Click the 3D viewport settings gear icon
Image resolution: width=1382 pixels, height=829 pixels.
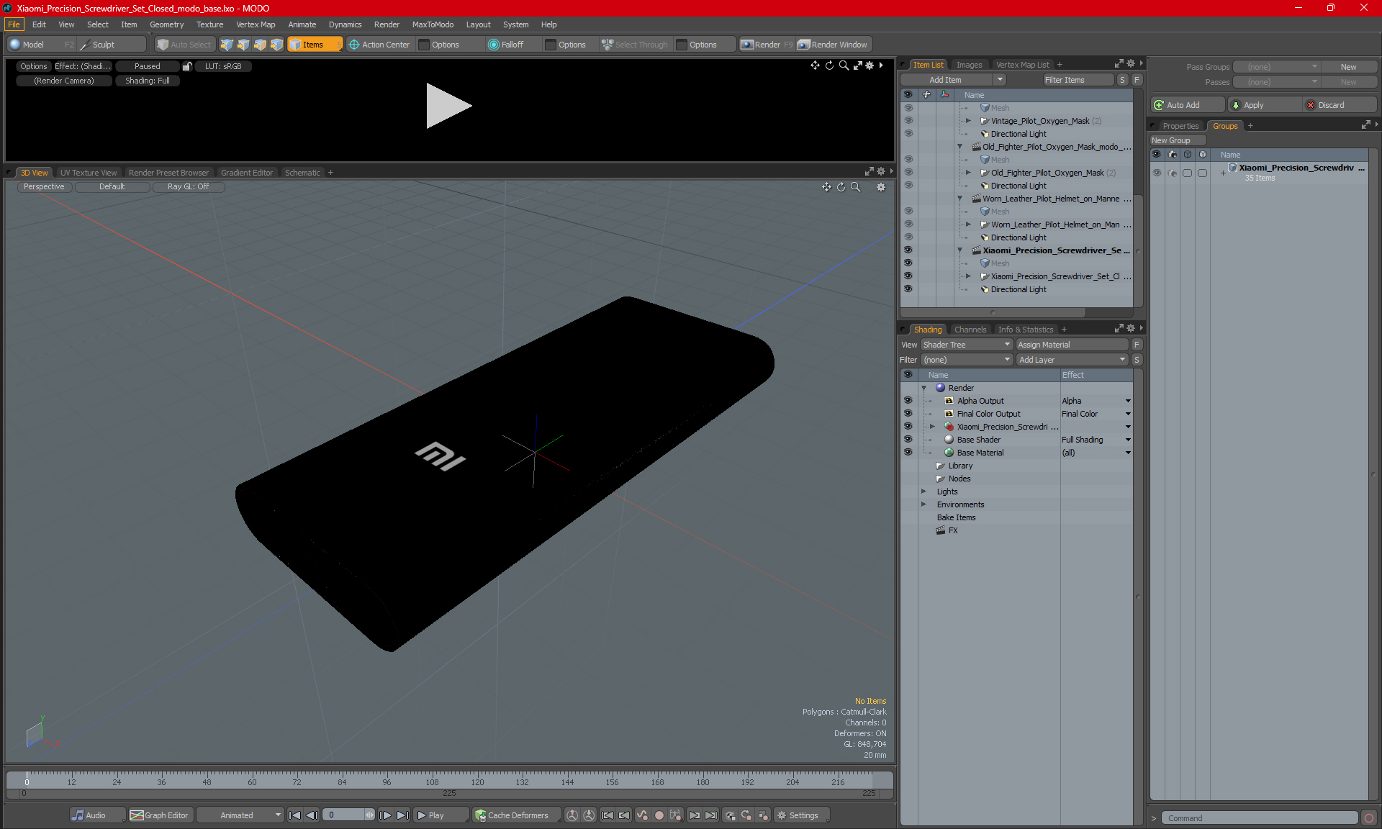(880, 187)
